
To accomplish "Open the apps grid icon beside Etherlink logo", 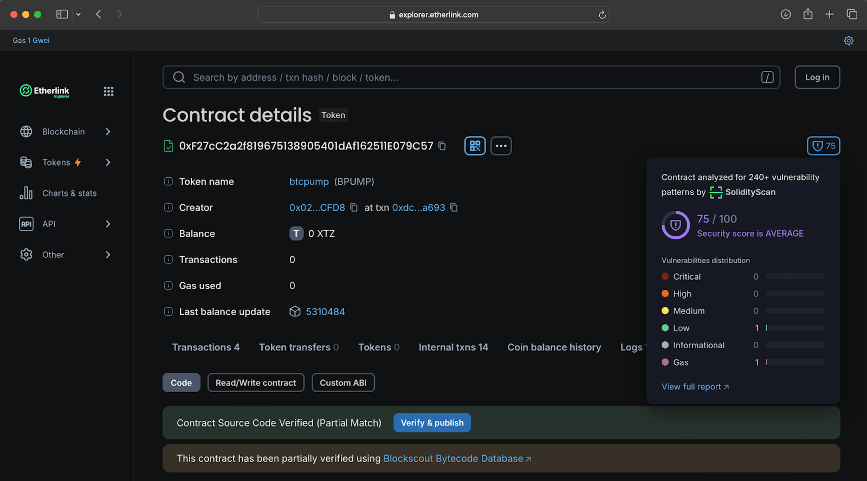I will (108, 91).
